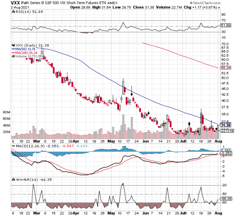Click the candlestick icon beside VXX (Daily)
This screenshot has width=240, height=218.
click(13, 45)
